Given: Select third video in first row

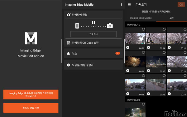Looking at the screenshot, I should click(x=185, y=29).
